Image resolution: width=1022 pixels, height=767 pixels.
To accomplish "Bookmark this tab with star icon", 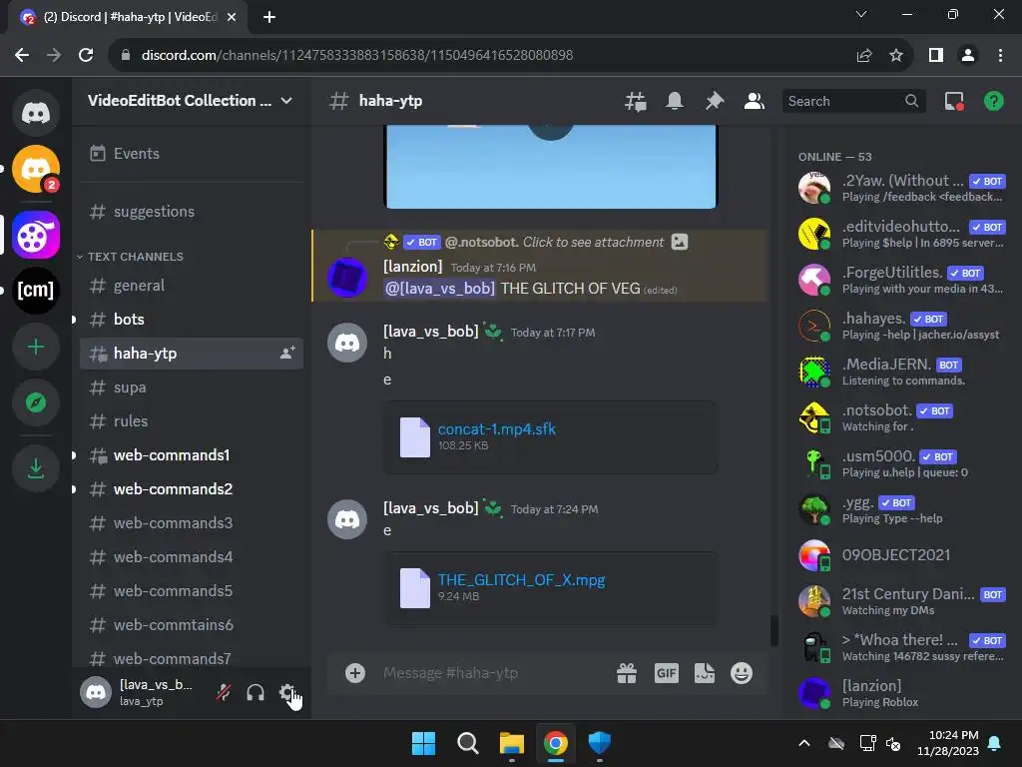I will (x=896, y=55).
